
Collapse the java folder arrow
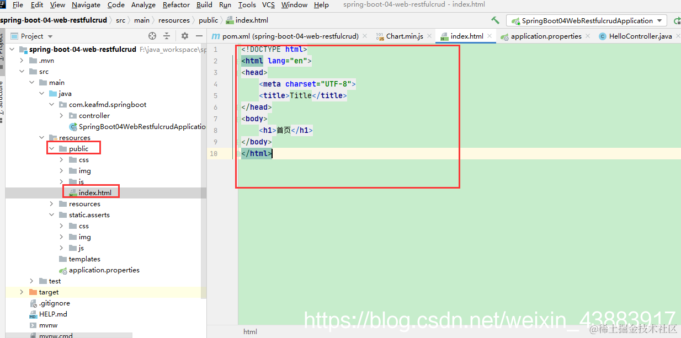coord(42,94)
